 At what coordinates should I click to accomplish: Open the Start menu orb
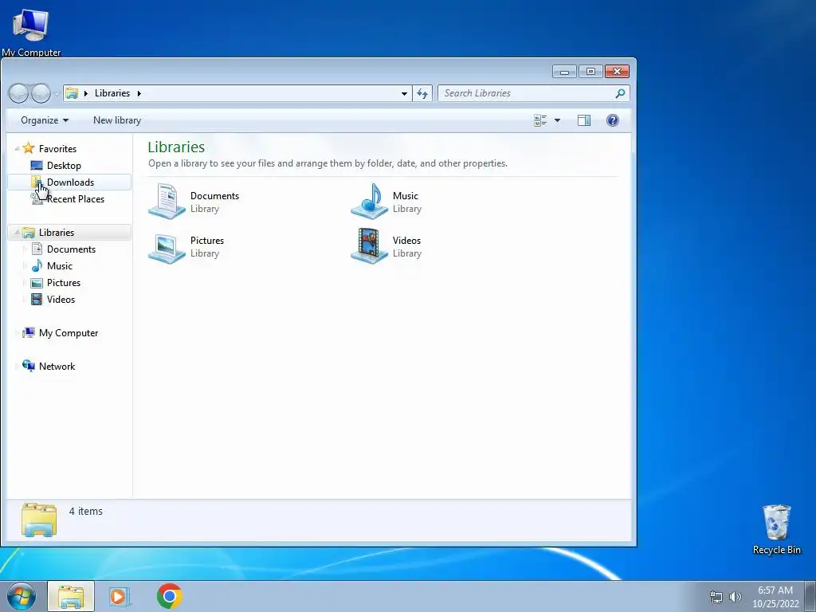pyautogui.click(x=22, y=596)
